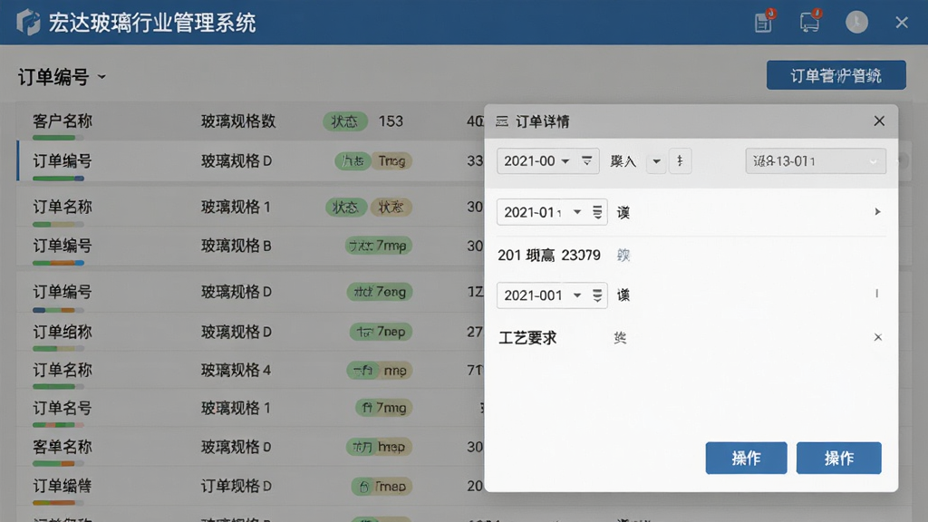This screenshot has width=928, height=522.
Task: Click the list icon inside the 2021-01 field
Action: coord(597,212)
